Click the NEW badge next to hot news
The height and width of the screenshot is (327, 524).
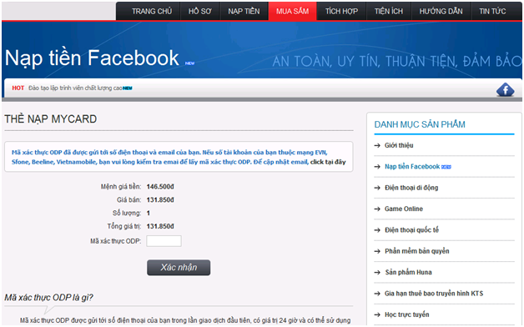(x=128, y=88)
